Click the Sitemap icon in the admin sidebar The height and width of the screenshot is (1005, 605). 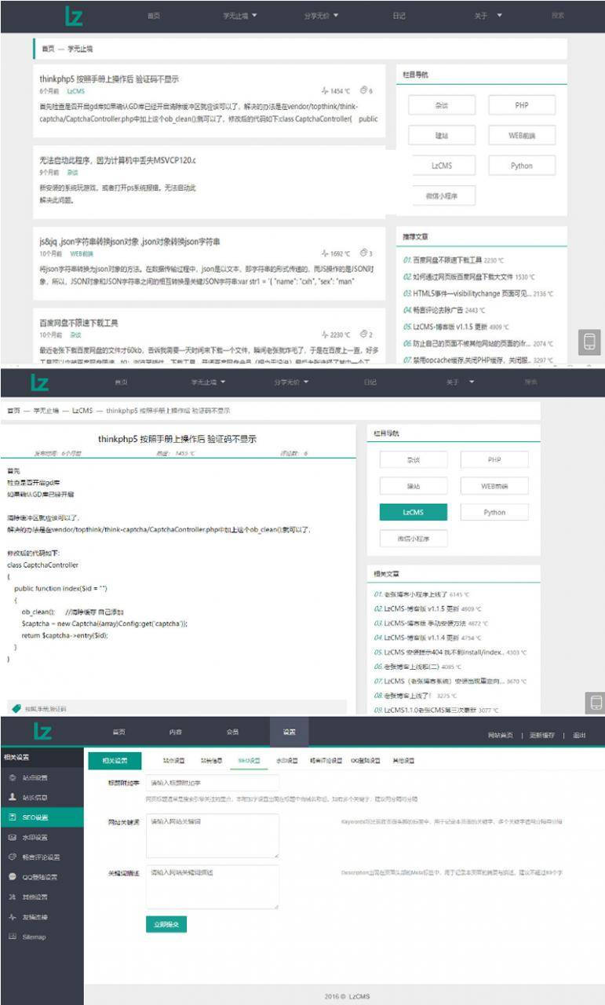(12, 937)
